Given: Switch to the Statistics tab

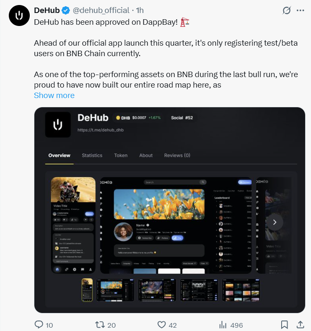Looking at the screenshot, I should [x=92, y=155].
